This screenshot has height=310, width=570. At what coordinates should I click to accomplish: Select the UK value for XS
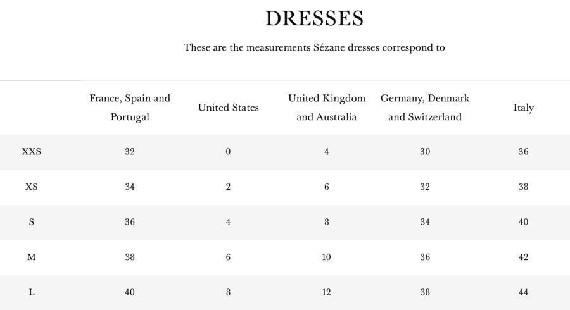tap(327, 187)
